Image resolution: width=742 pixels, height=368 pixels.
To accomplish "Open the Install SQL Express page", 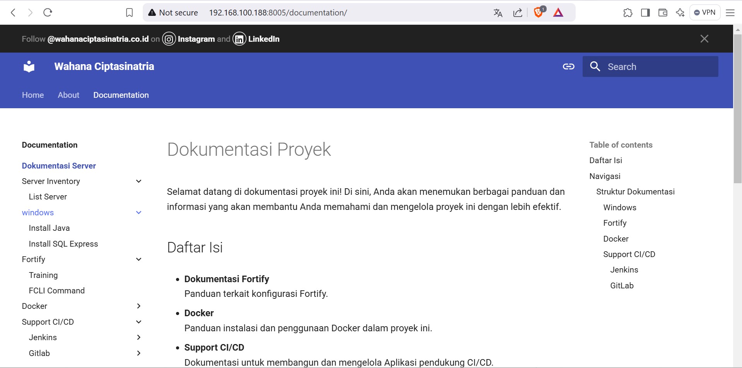I will [x=63, y=244].
